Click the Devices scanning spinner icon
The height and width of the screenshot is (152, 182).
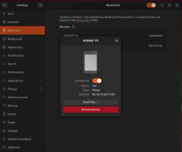pyautogui.click(x=73, y=27)
